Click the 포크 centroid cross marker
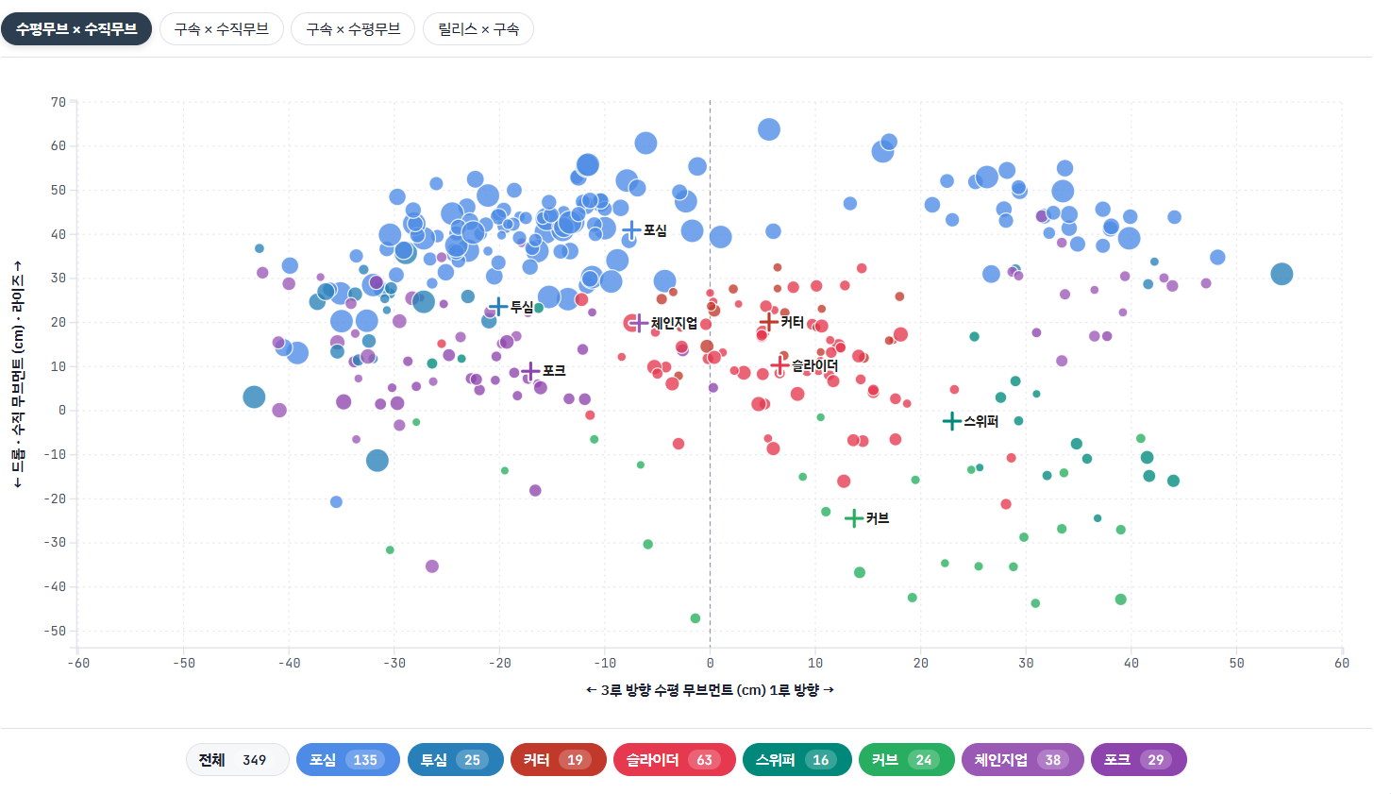Image resolution: width=1391 pixels, height=794 pixels. (x=530, y=370)
